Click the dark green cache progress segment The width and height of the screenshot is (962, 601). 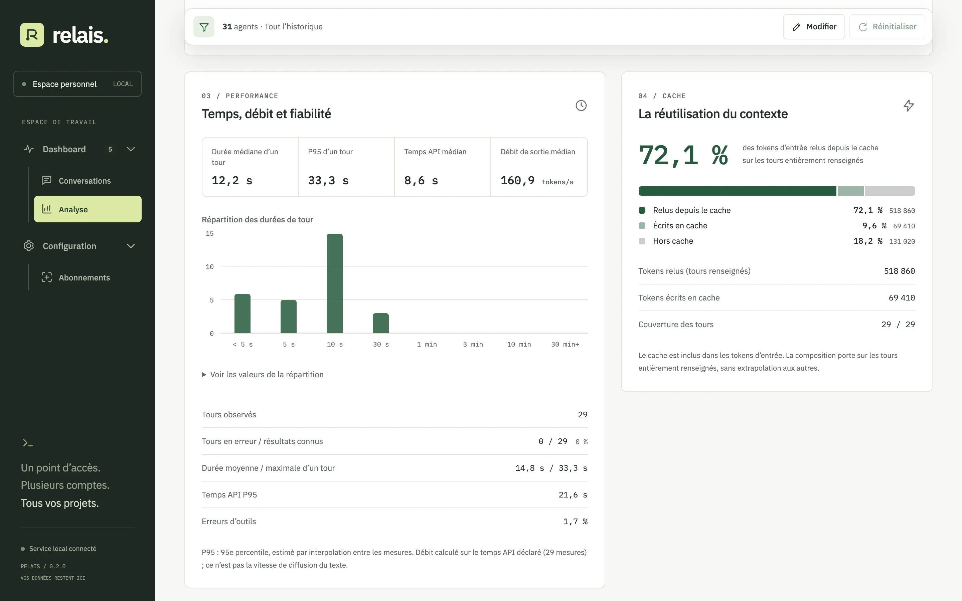pos(737,191)
